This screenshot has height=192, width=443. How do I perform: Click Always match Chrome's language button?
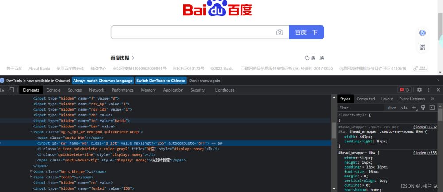pos(103,81)
